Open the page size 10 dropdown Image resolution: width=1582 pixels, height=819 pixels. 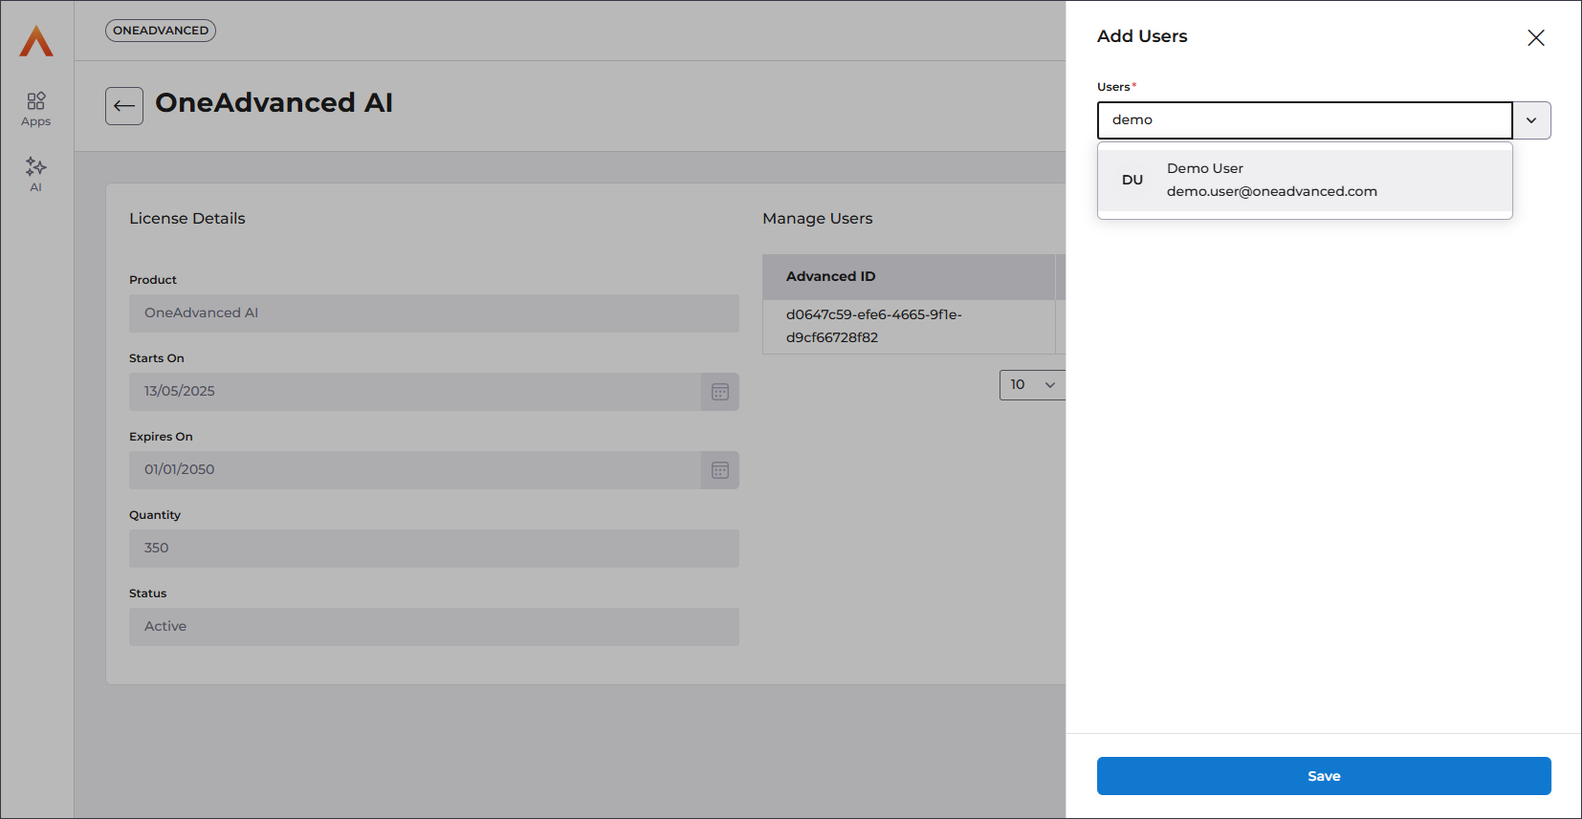click(1032, 385)
